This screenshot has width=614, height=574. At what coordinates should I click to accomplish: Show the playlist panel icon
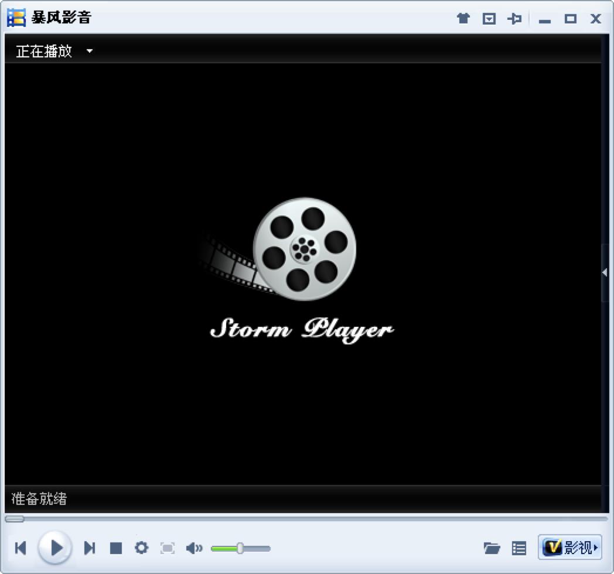coord(519,548)
